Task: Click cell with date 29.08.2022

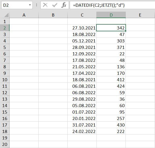Action: 82,99
